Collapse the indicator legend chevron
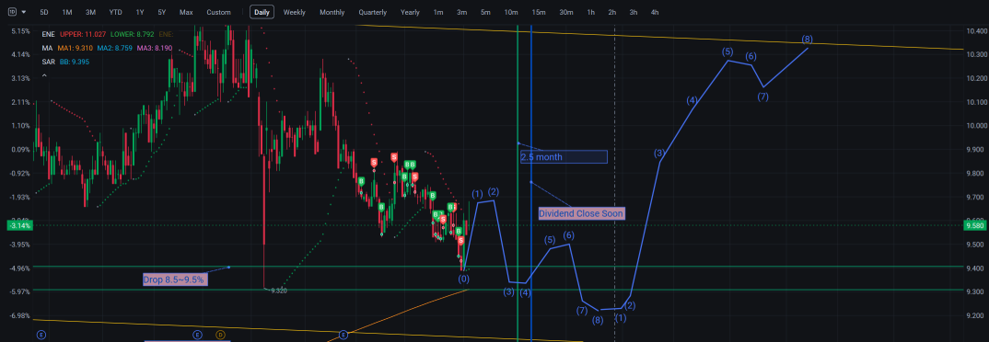Viewport: 989px width, 342px height. 44,75
